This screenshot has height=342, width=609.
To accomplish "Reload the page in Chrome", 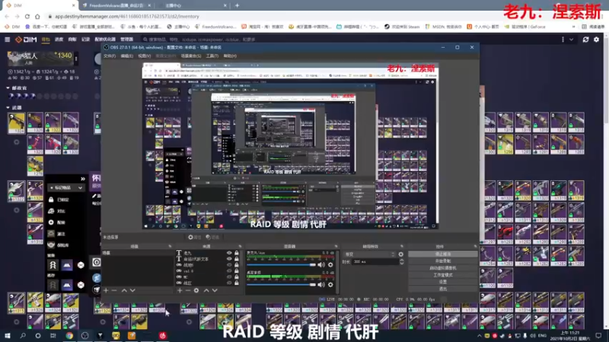I will (27, 16).
